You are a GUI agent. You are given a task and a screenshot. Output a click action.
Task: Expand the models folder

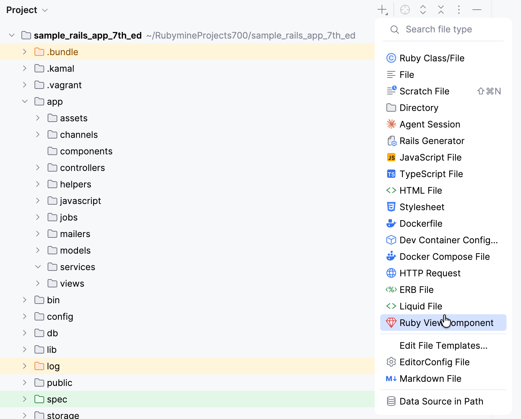click(x=38, y=250)
